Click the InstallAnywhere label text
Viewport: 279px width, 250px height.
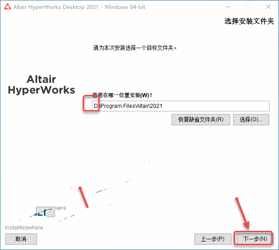click(x=24, y=228)
